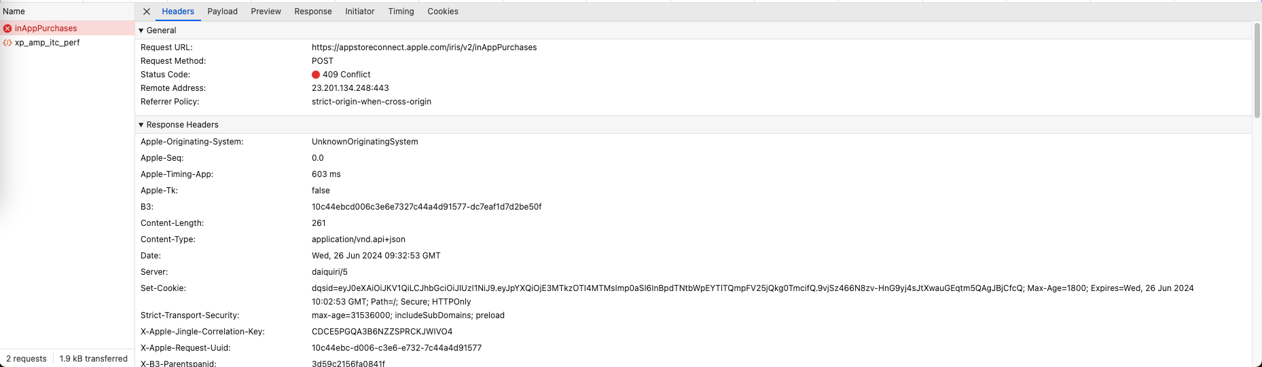Click the headers pane vertical scrollbar
The width and height of the screenshot is (1262, 367).
tap(1257, 71)
